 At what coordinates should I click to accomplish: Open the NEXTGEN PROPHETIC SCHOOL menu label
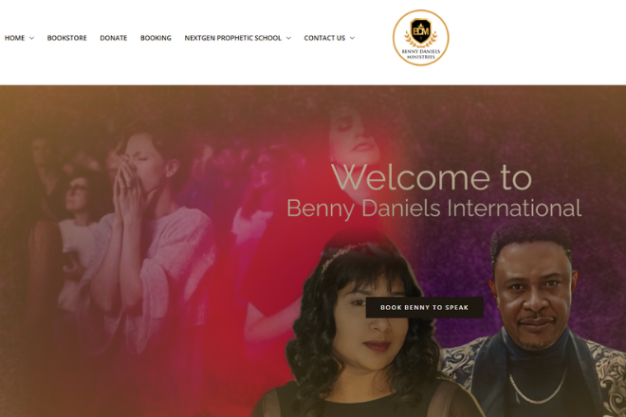point(232,38)
